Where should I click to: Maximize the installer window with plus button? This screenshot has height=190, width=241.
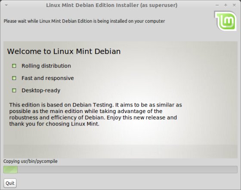pyautogui.click(x=226, y=5)
